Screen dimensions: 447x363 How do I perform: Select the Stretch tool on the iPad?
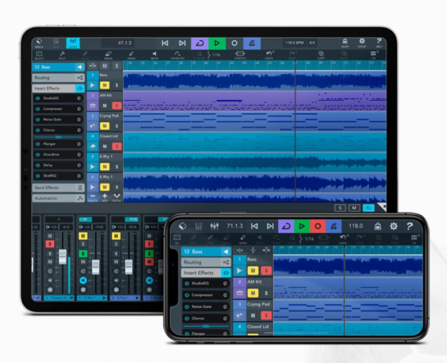coord(240,54)
